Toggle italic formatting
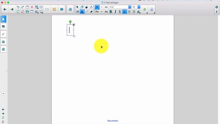This screenshot has width=220, height=124. click(115, 12)
